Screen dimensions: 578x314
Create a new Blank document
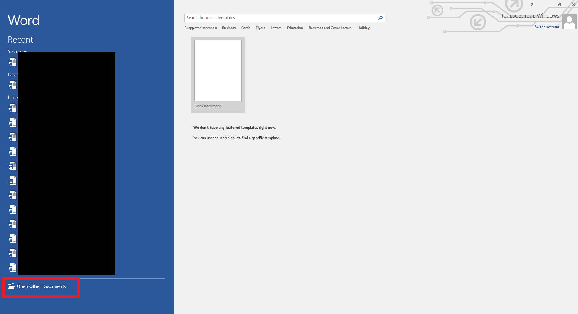point(218,75)
